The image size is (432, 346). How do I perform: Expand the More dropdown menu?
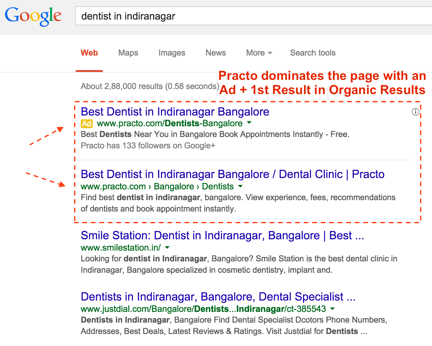tap(259, 53)
